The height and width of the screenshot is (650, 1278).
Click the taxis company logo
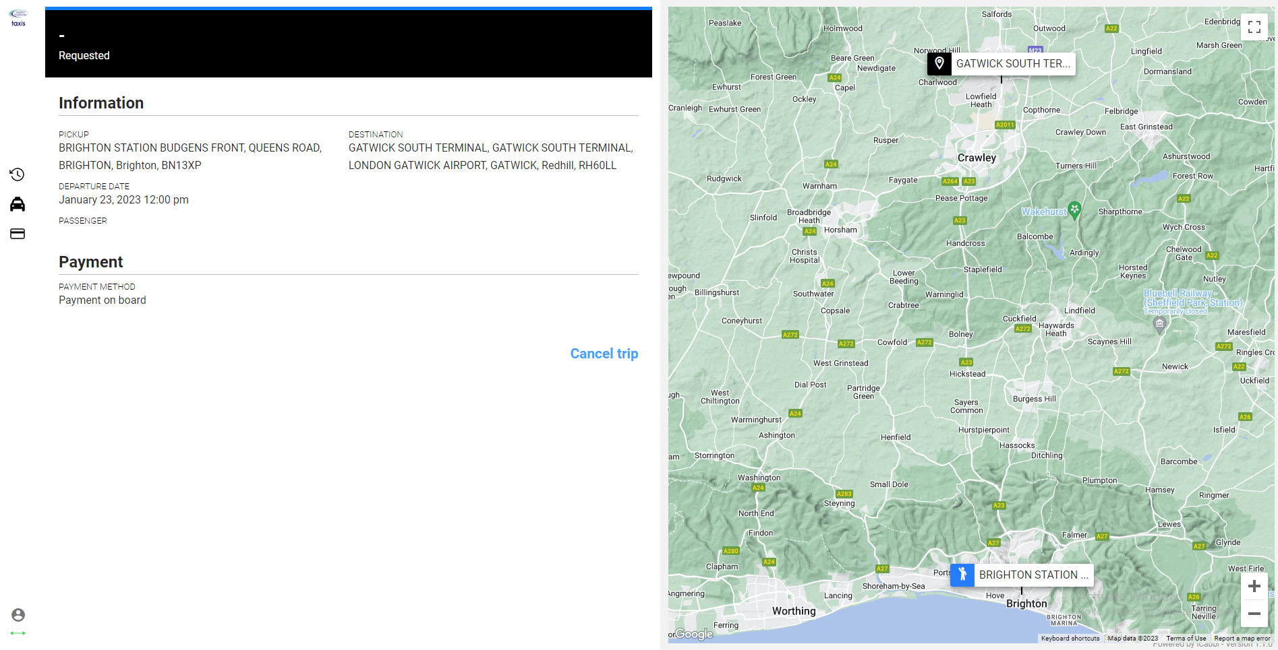click(x=18, y=18)
